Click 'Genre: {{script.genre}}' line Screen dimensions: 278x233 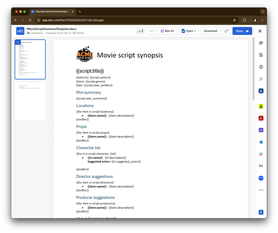pyautogui.click(x=91, y=81)
